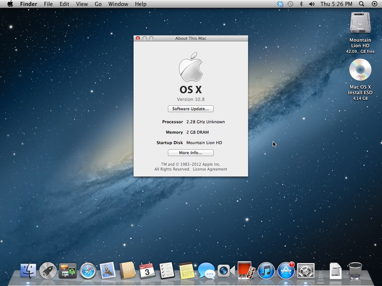
Task: Select Mountain Lion HD drive icon
Action: [360, 23]
